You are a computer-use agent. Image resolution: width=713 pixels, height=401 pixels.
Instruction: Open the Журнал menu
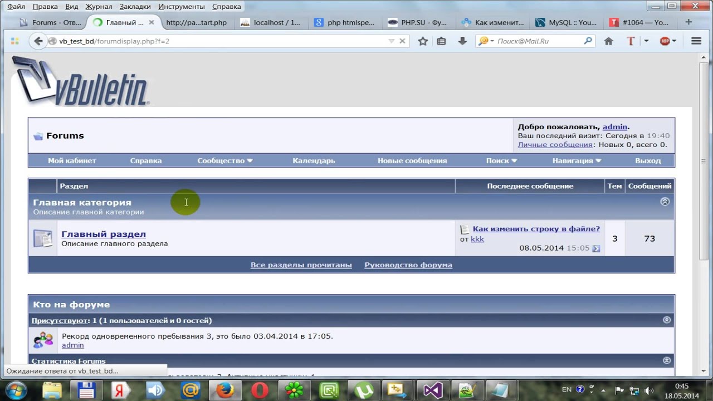tap(99, 7)
